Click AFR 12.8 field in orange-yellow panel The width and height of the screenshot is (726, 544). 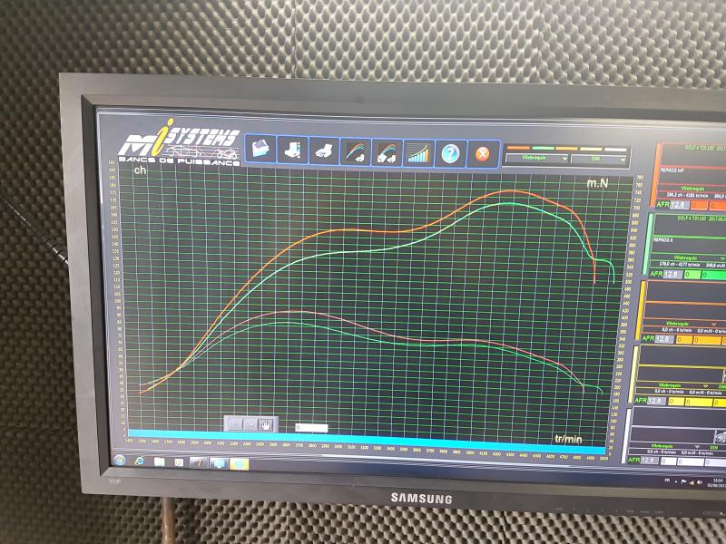[663, 339]
